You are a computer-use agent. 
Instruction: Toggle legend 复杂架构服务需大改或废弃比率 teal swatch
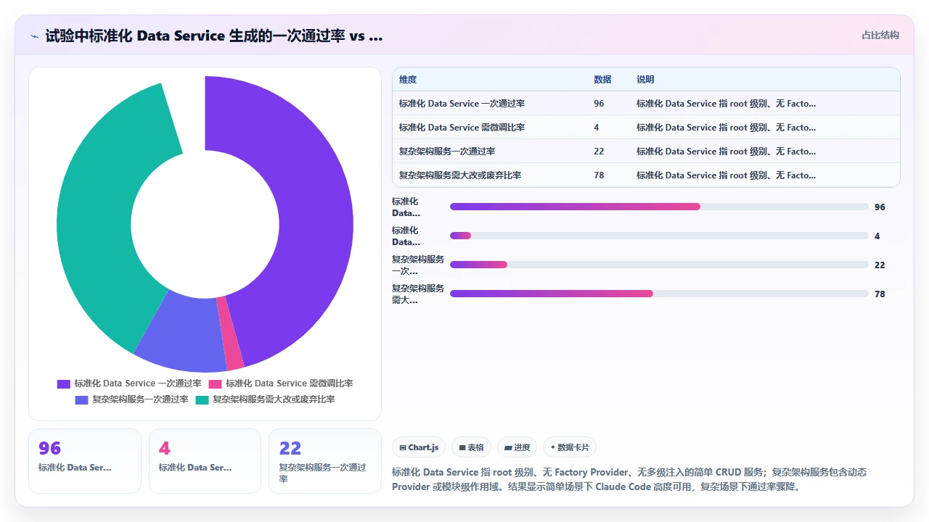202,399
